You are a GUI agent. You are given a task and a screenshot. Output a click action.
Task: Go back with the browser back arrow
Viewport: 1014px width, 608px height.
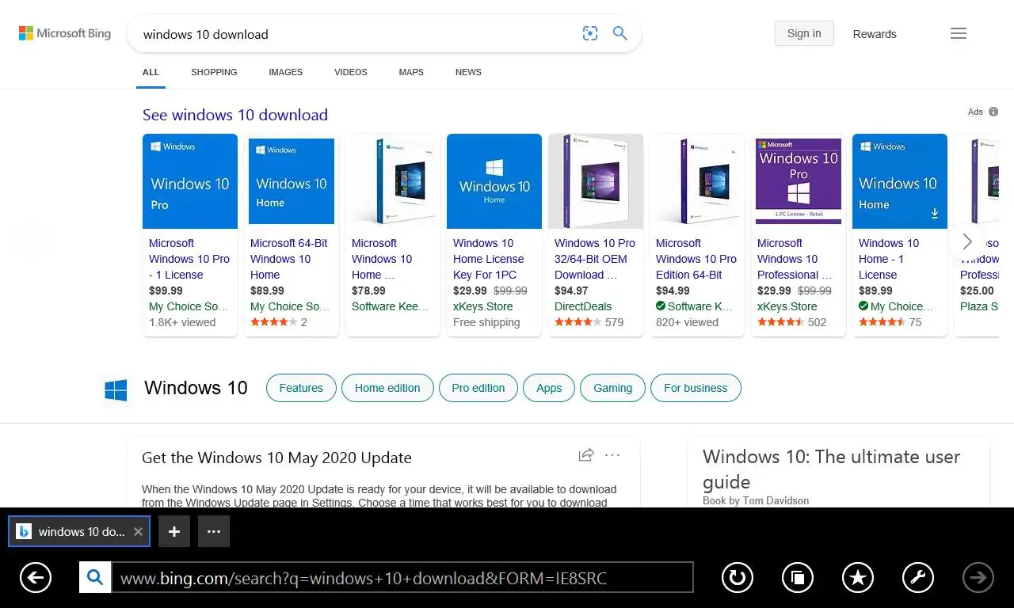36,578
